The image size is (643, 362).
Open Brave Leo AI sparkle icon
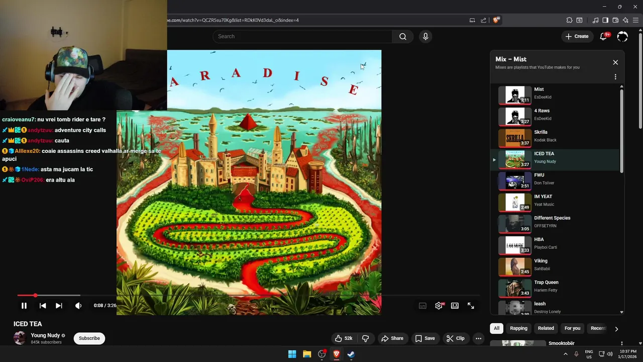point(625,20)
